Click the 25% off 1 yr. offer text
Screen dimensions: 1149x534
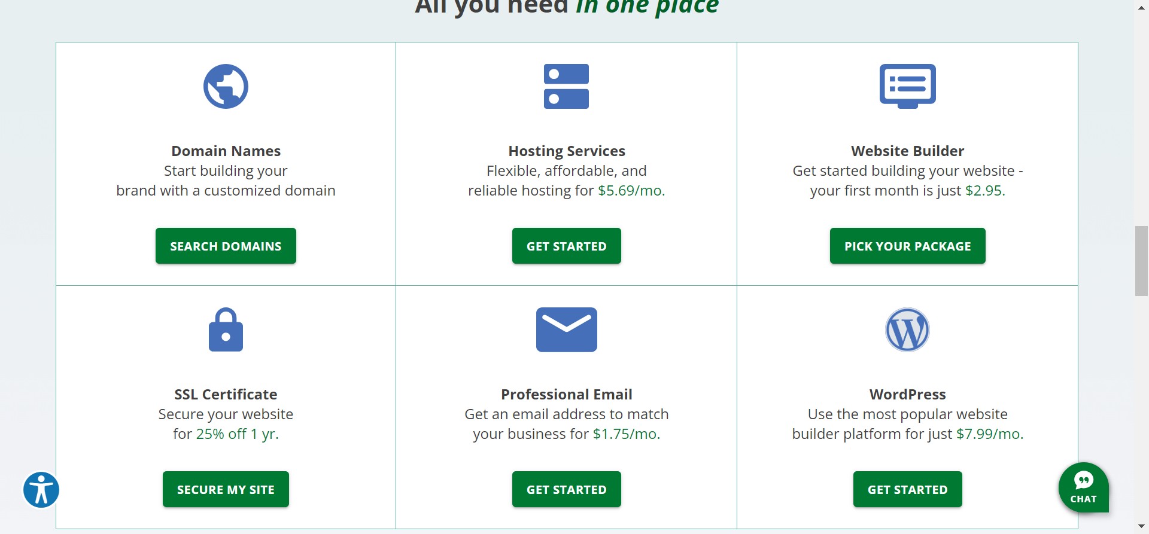click(238, 434)
